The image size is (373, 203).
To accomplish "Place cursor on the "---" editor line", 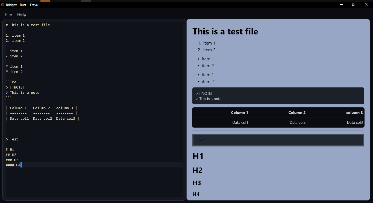I will click(9, 129).
